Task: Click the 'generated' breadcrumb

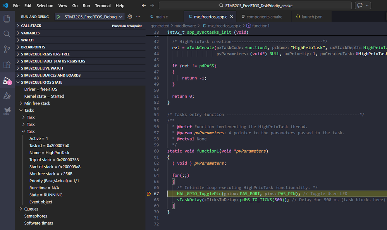Action: pos(160,26)
